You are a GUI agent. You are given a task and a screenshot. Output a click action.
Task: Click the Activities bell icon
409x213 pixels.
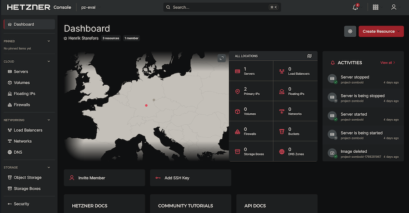[333, 63]
